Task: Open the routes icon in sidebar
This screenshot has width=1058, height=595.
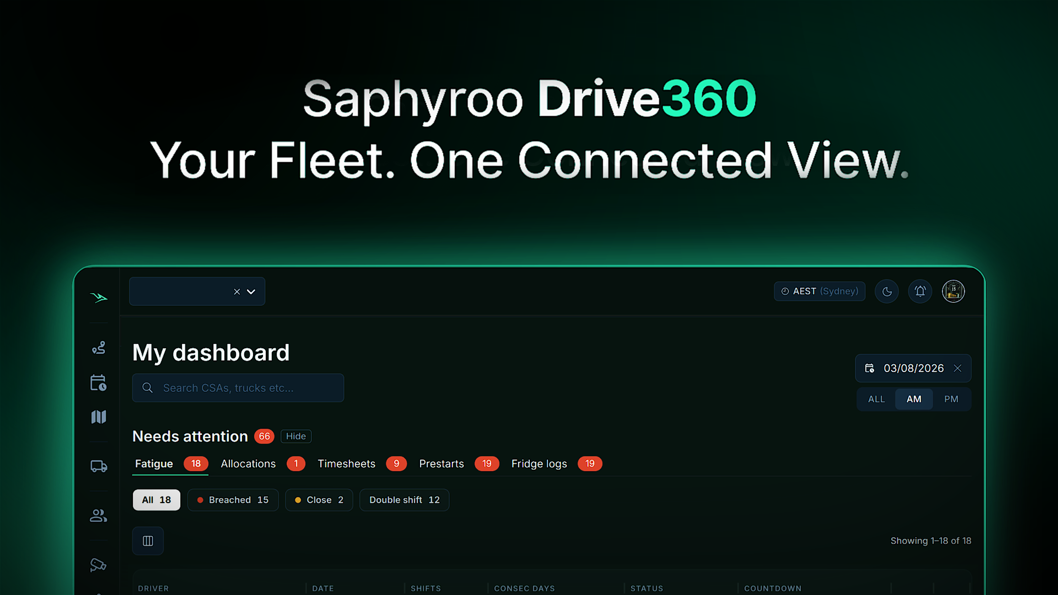Action: click(99, 348)
